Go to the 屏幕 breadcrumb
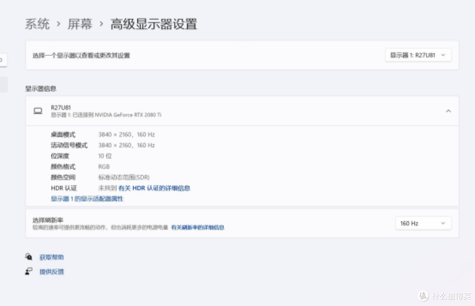The image size is (475, 306). pos(80,24)
